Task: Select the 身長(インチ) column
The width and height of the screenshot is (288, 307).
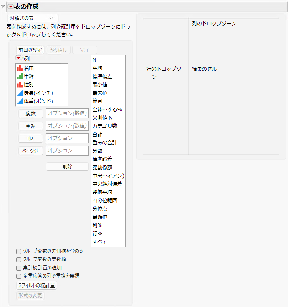Action: 42,93
